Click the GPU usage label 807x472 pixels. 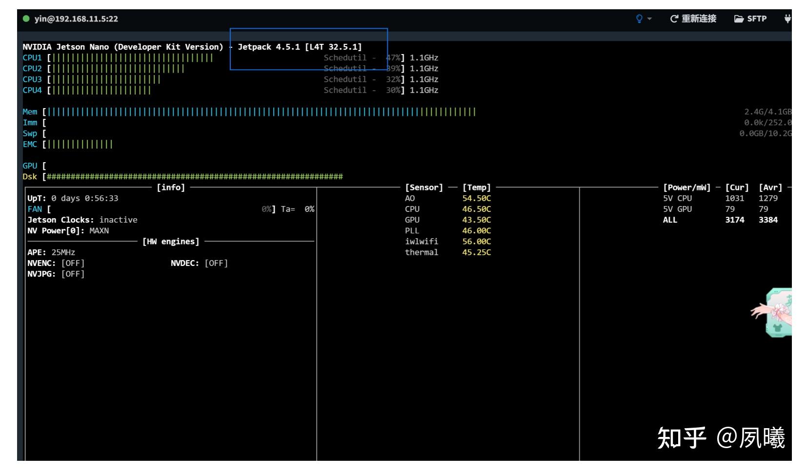(30, 166)
